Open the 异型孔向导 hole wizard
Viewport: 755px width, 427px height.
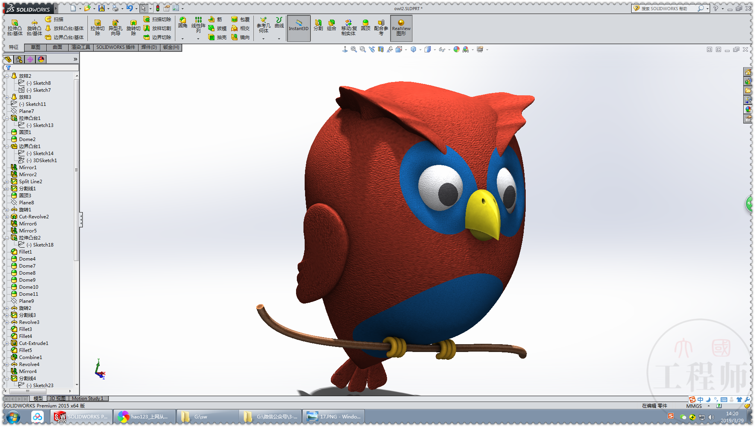tap(115, 27)
